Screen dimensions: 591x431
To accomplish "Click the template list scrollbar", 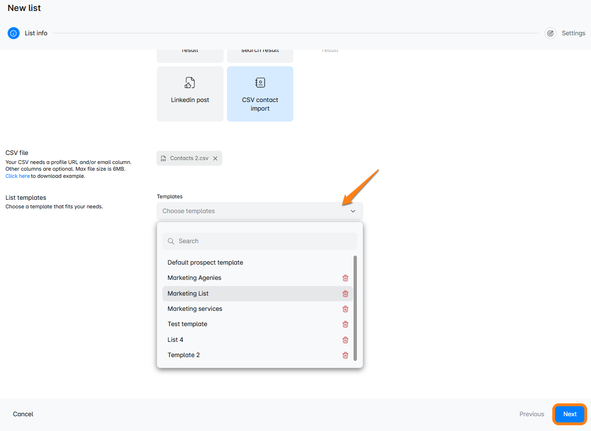I will click(355, 308).
